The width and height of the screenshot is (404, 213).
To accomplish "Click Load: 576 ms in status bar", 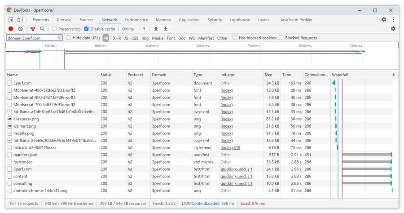I will (253, 204).
